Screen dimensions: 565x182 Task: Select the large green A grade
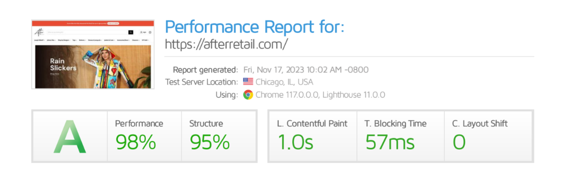click(x=70, y=136)
